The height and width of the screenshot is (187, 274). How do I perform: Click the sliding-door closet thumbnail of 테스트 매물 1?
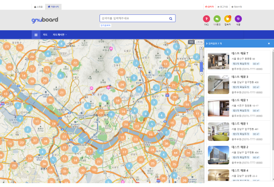[x=218, y=108]
